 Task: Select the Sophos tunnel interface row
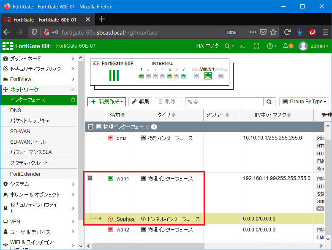coord(204,219)
